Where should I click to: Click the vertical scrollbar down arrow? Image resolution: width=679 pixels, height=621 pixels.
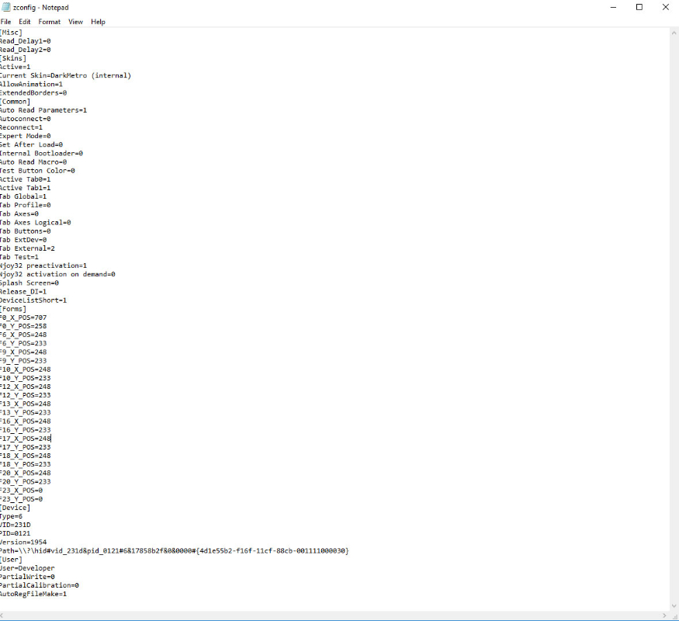coord(673,605)
